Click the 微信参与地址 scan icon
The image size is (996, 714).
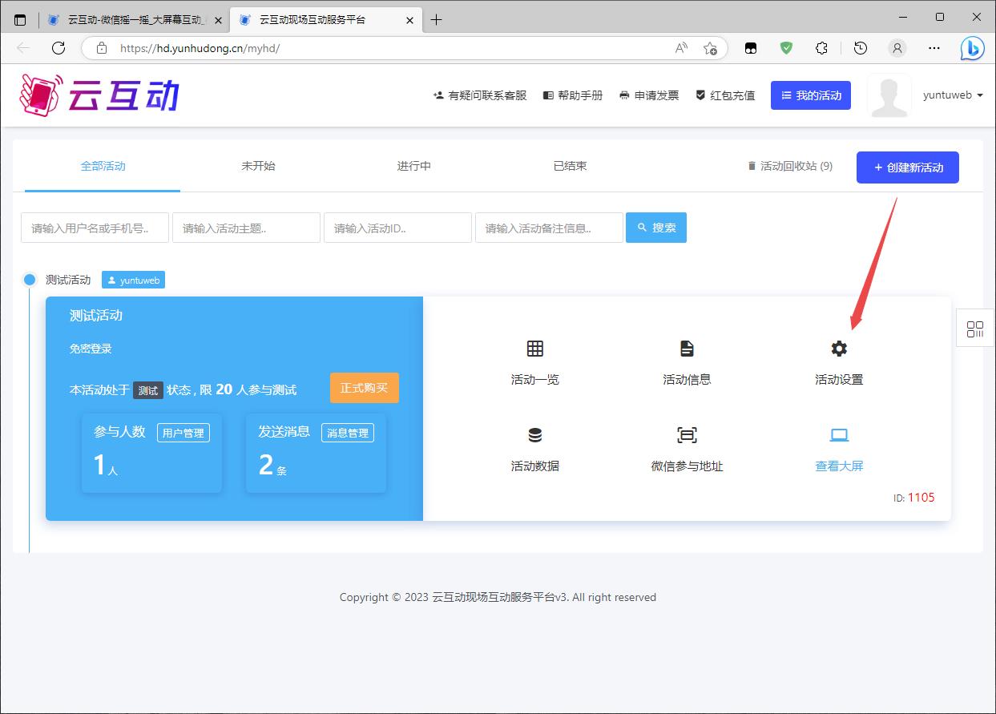tap(687, 435)
